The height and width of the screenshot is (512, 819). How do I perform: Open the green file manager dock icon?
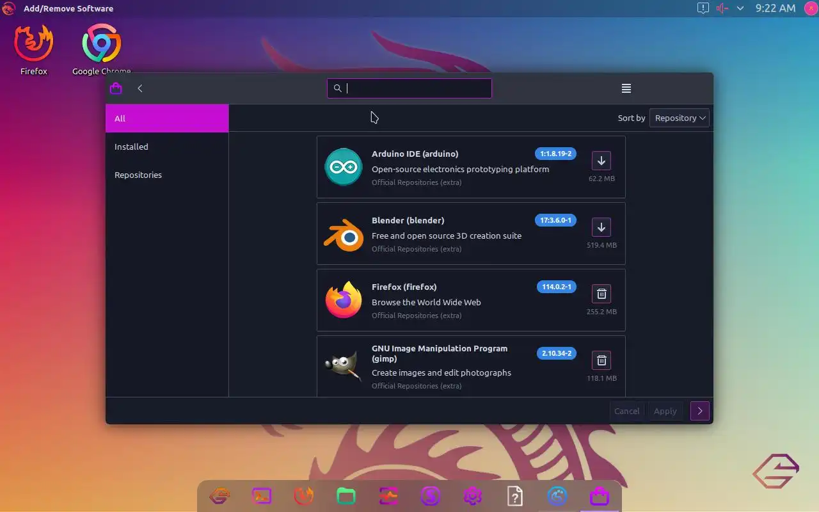tap(346, 495)
